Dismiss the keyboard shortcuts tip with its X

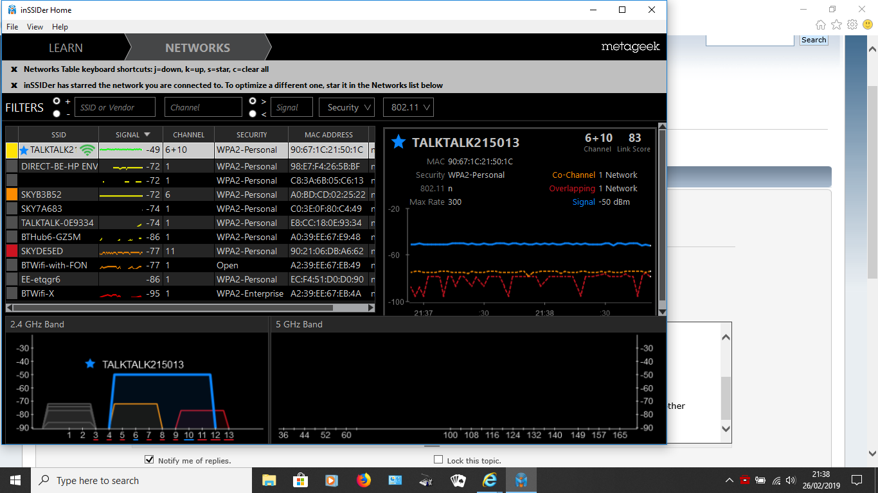(x=14, y=69)
